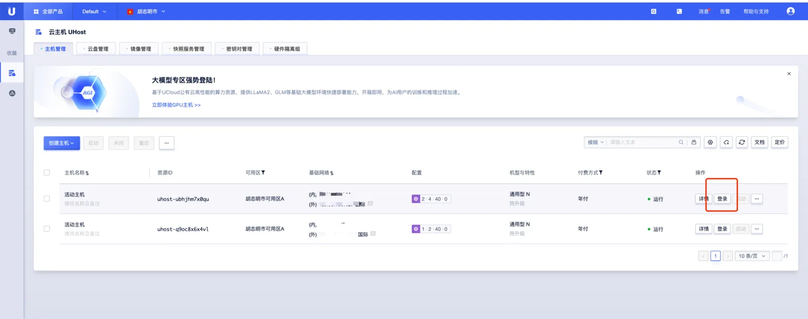Viewport: 808px width, 319px height.
Task: Switch to the 镜像管理 tab
Action: coord(139,49)
